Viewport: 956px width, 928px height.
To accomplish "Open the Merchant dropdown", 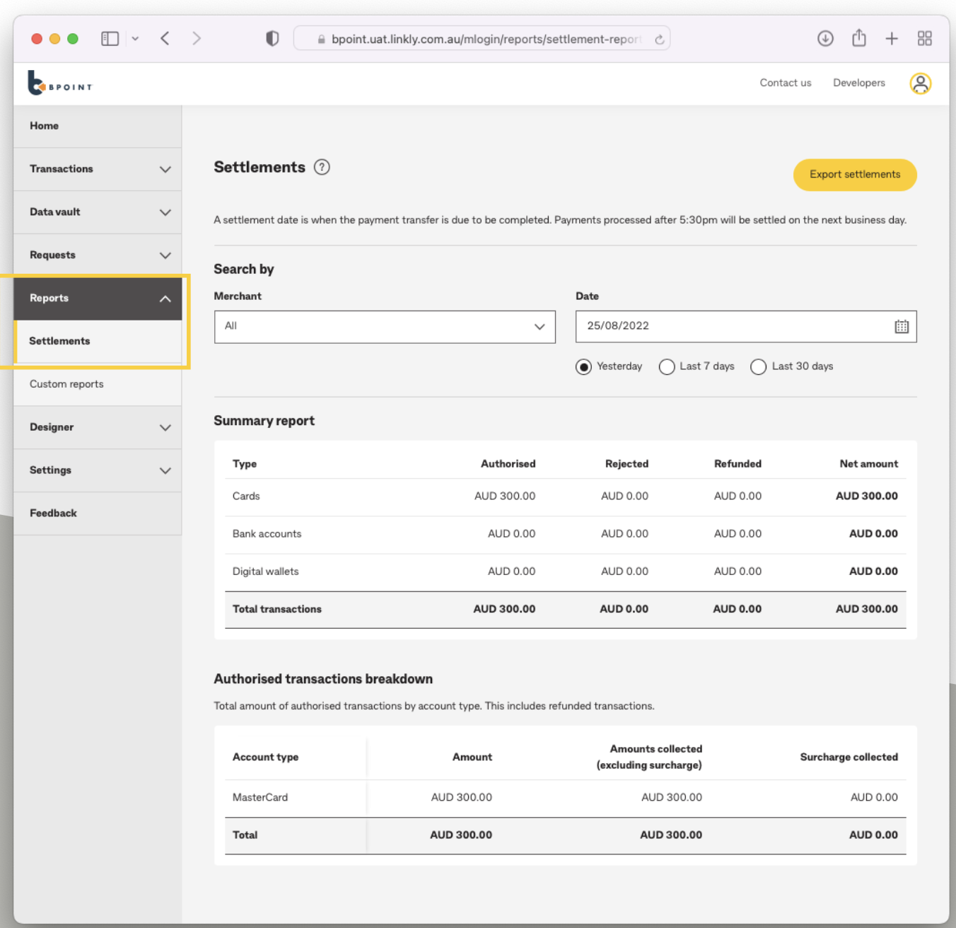I will [x=385, y=327].
